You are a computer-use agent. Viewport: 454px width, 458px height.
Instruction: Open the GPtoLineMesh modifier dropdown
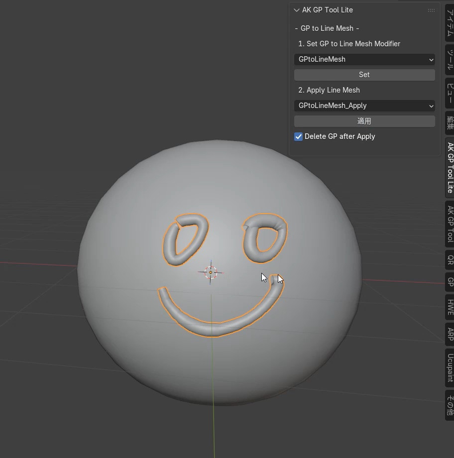point(364,59)
